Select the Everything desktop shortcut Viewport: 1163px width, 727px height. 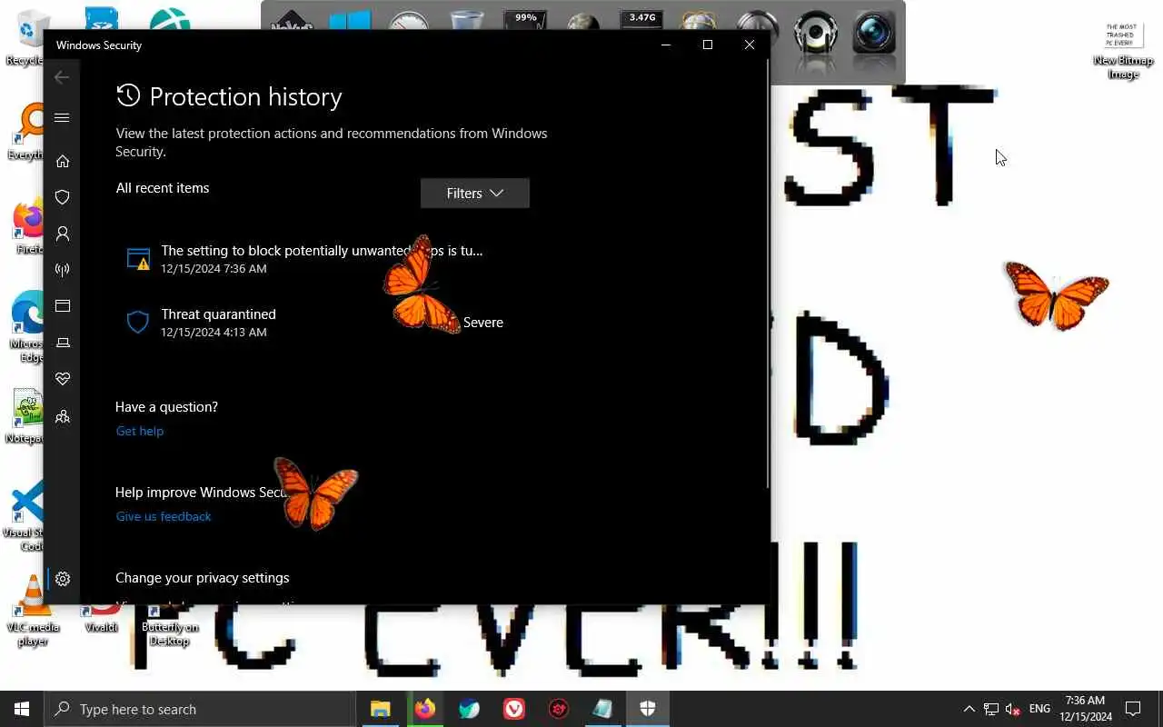[x=27, y=132]
